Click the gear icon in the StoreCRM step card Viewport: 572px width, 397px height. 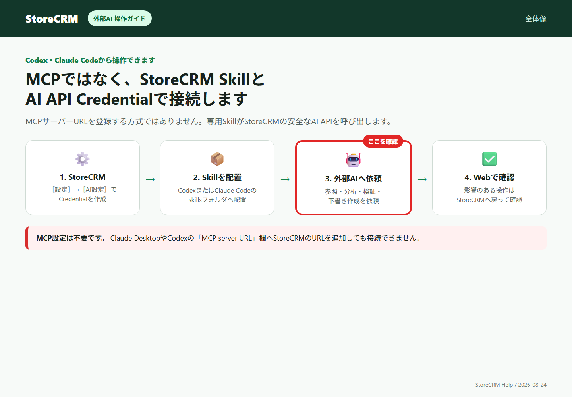(83, 159)
